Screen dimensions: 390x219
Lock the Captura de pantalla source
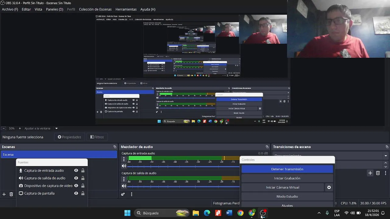(x=83, y=193)
